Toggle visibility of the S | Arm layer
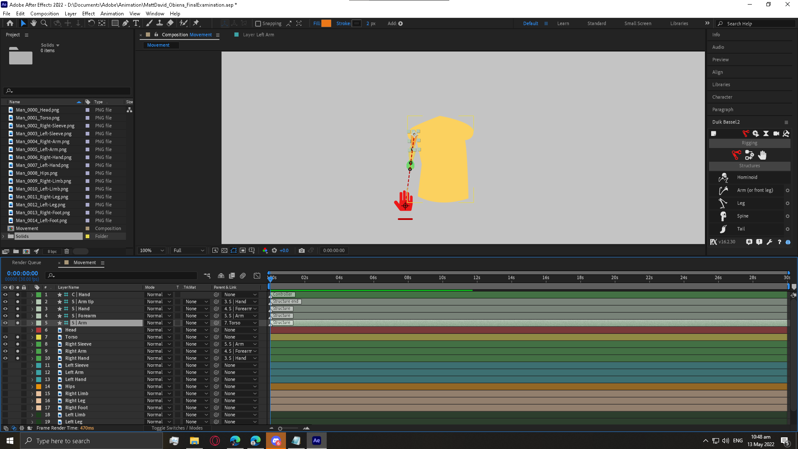Screen dimensions: 798x449 5,323
